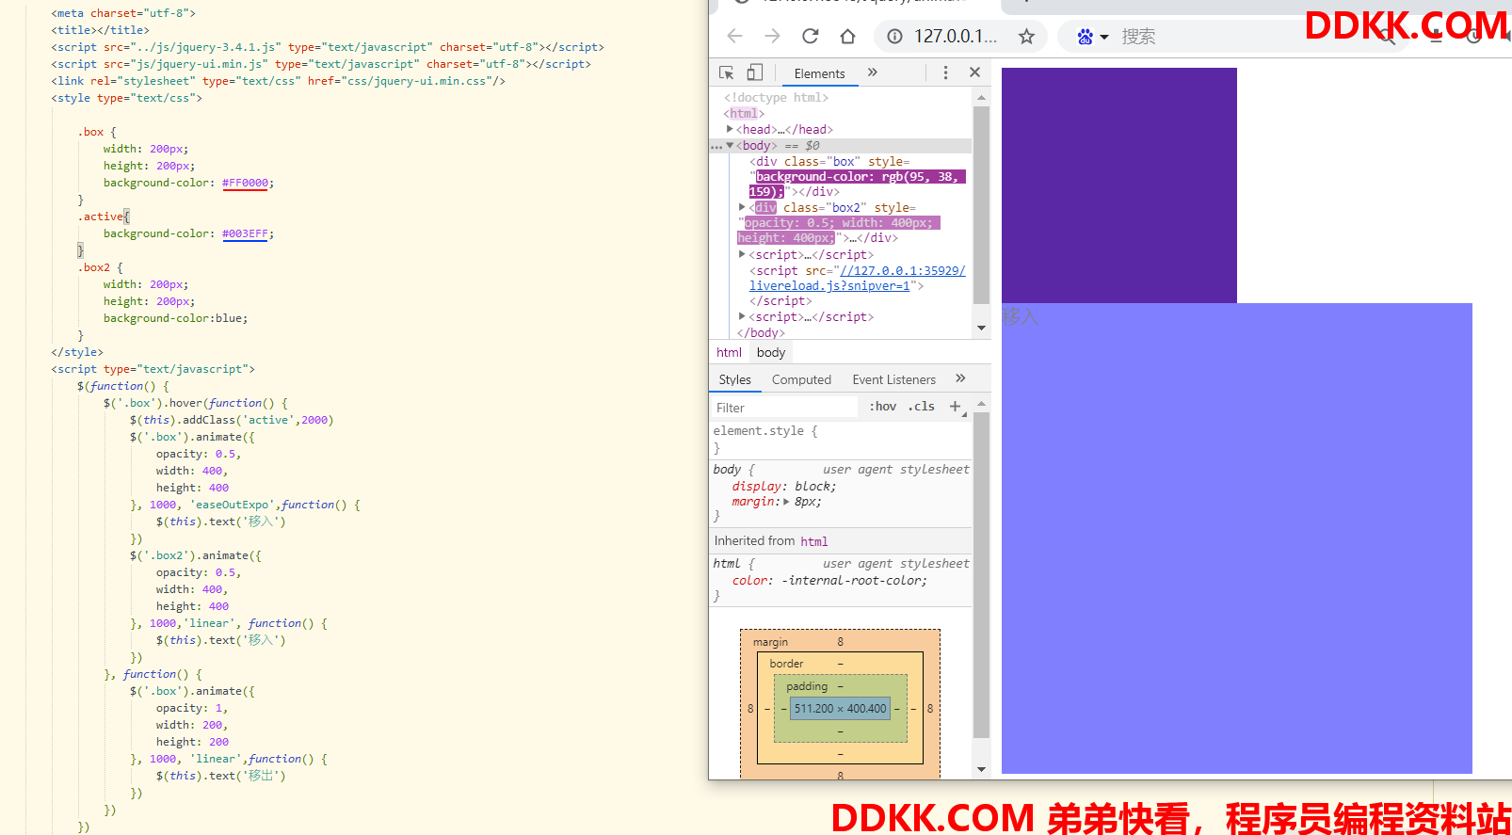Click the jquery-ui.min.css link line in code

click(x=278, y=81)
